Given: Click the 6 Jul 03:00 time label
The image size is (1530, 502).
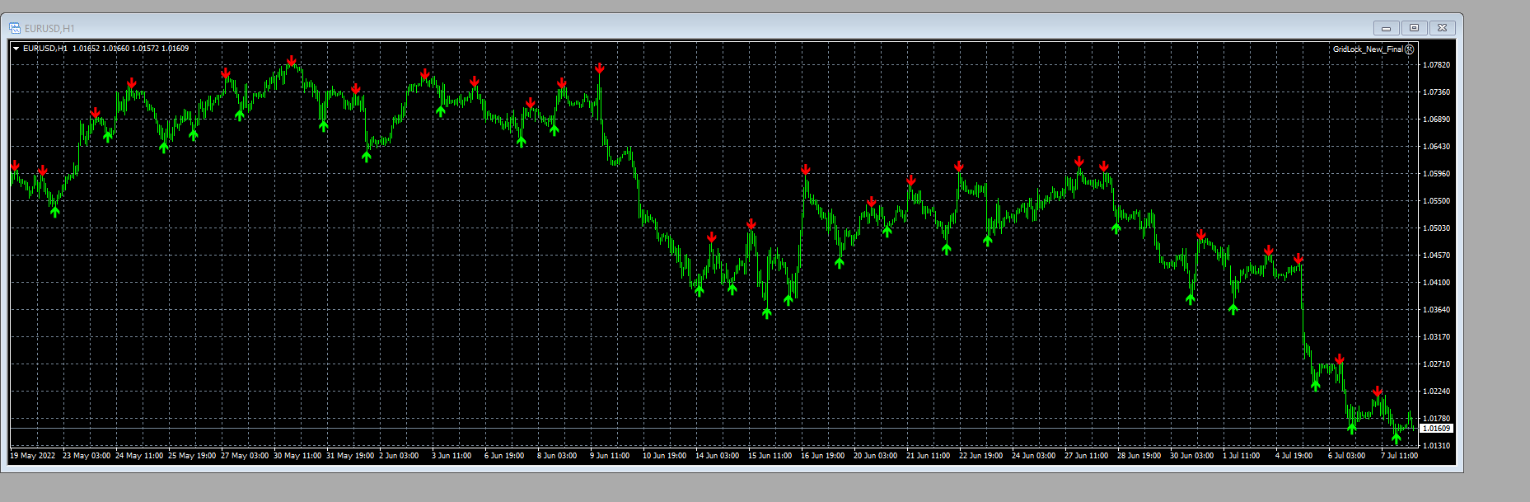Looking at the screenshot, I should coord(1347,456).
